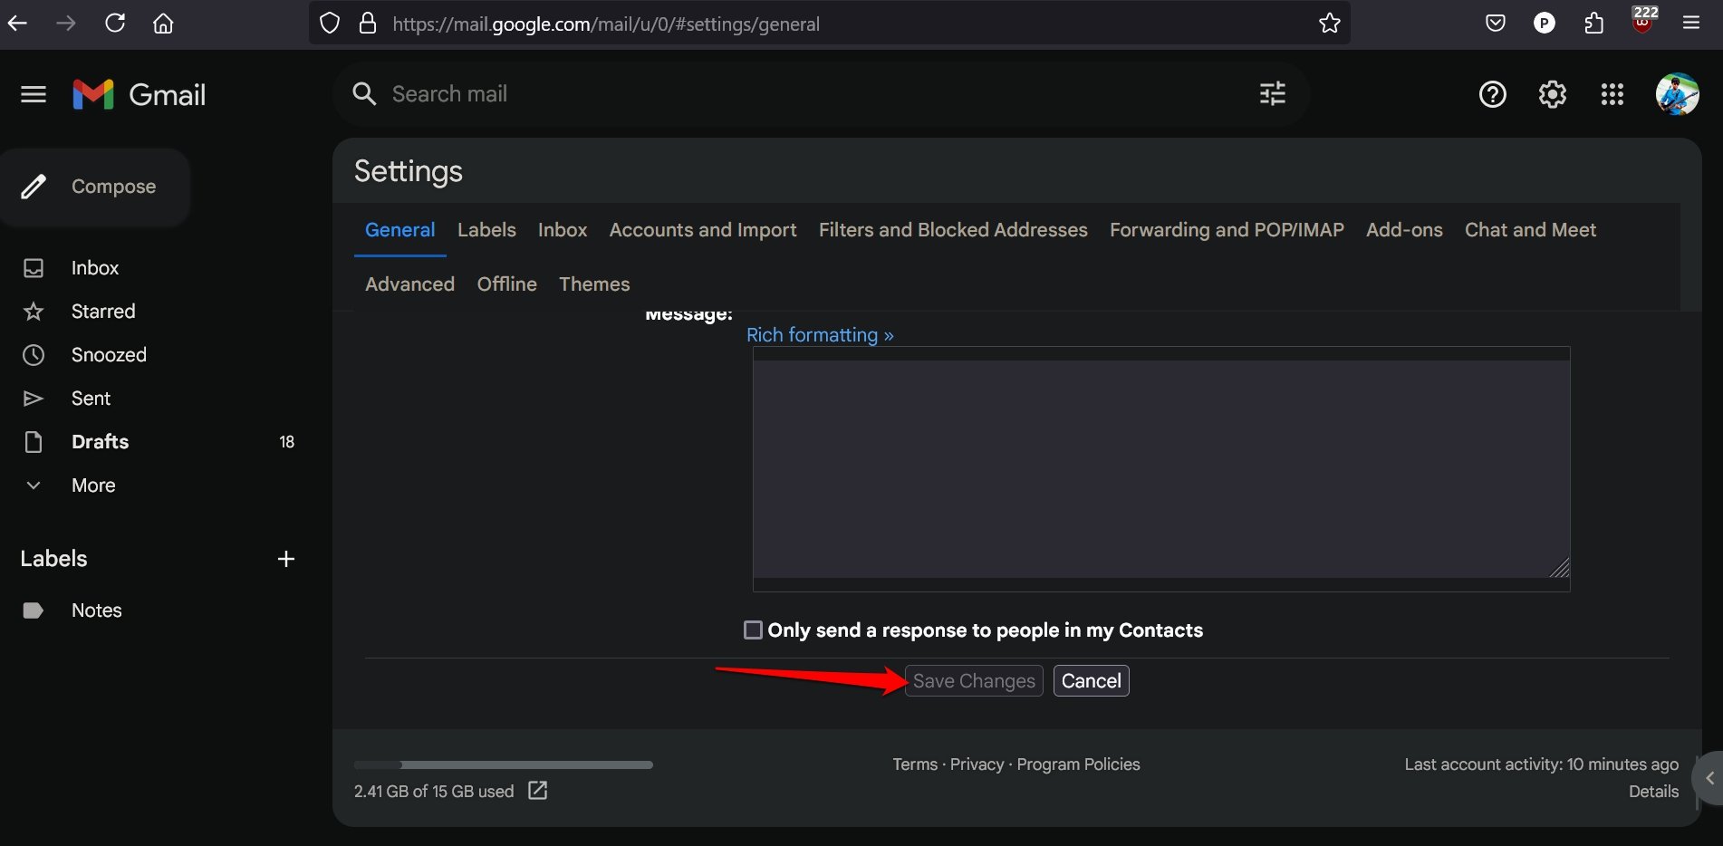Open the Privacy link
The width and height of the screenshot is (1723, 846).
point(977,764)
